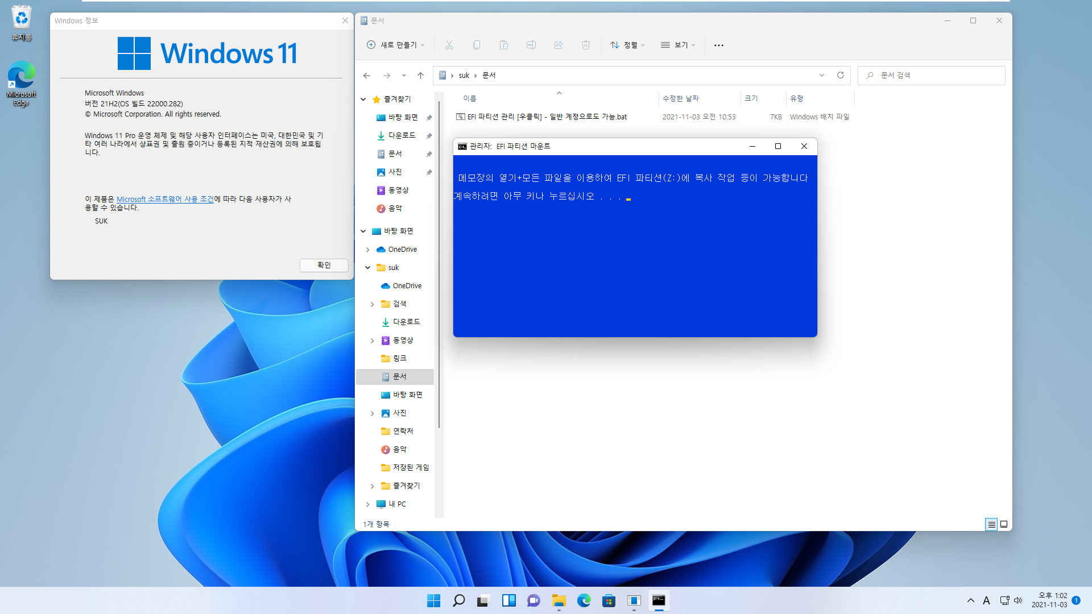1092x614 pixels.
Task: Go back with the Explorer back arrow
Action: (367, 75)
